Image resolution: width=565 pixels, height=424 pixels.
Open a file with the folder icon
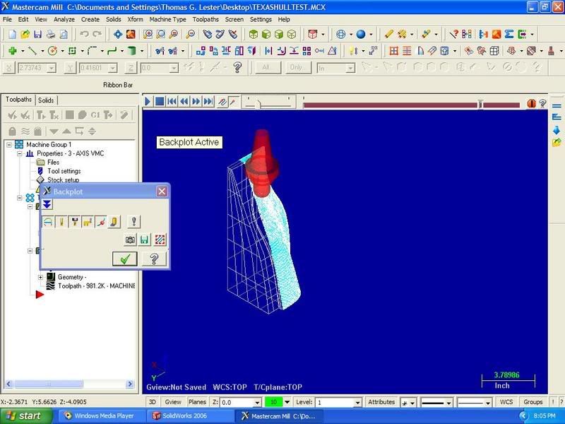(25, 34)
